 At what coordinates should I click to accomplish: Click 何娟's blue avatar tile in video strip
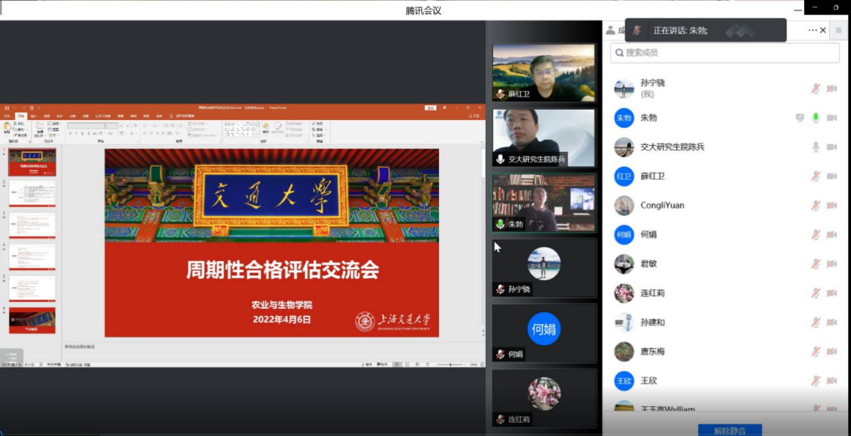coord(544,333)
